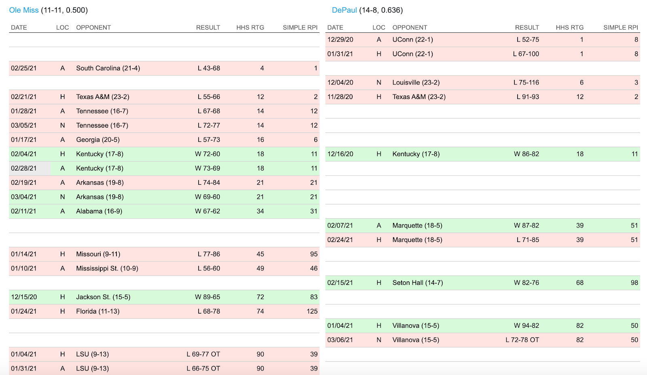Click the L 74-84 result against Arkansas
The image size is (647, 375).
[x=209, y=183]
